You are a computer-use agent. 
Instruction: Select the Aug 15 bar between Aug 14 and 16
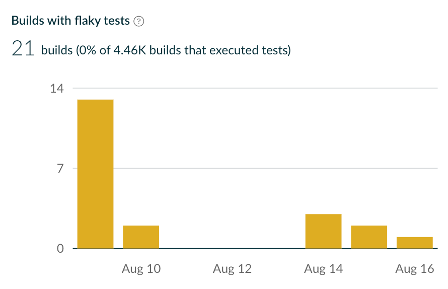point(369,237)
